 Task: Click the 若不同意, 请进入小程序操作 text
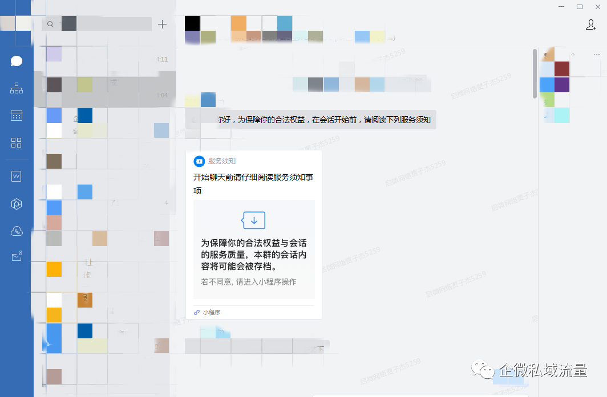pyautogui.click(x=249, y=282)
